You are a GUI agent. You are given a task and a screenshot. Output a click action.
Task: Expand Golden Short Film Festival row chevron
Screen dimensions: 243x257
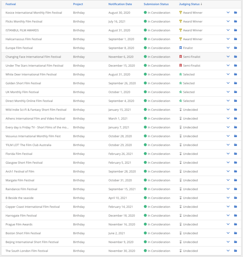(228, 83)
